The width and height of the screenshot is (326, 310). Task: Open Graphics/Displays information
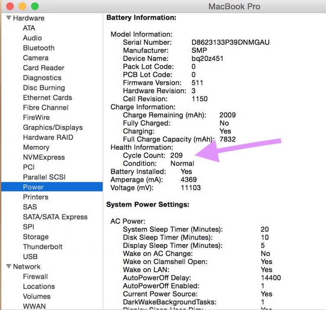tap(53, 128)
